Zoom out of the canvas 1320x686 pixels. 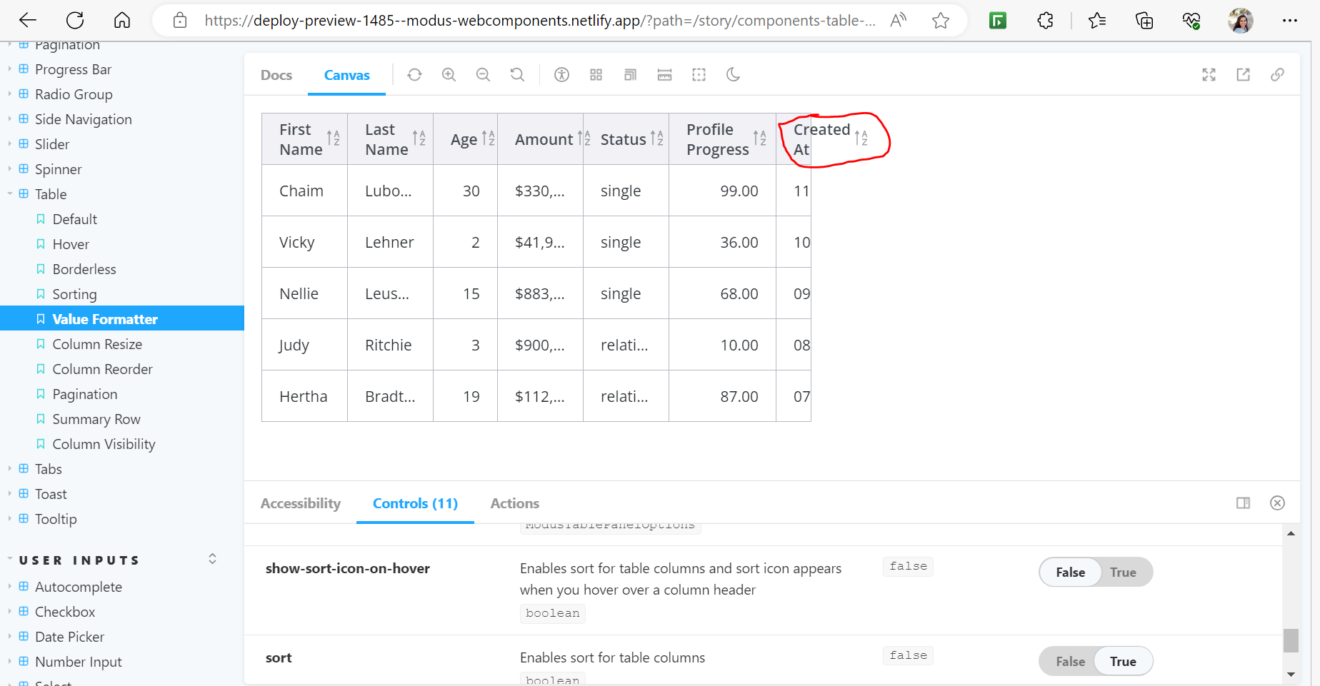pos(483,74)
